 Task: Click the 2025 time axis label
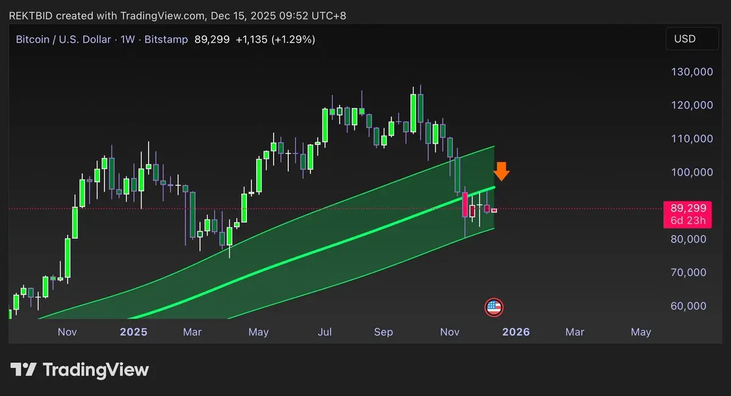[x=134, y=331]
